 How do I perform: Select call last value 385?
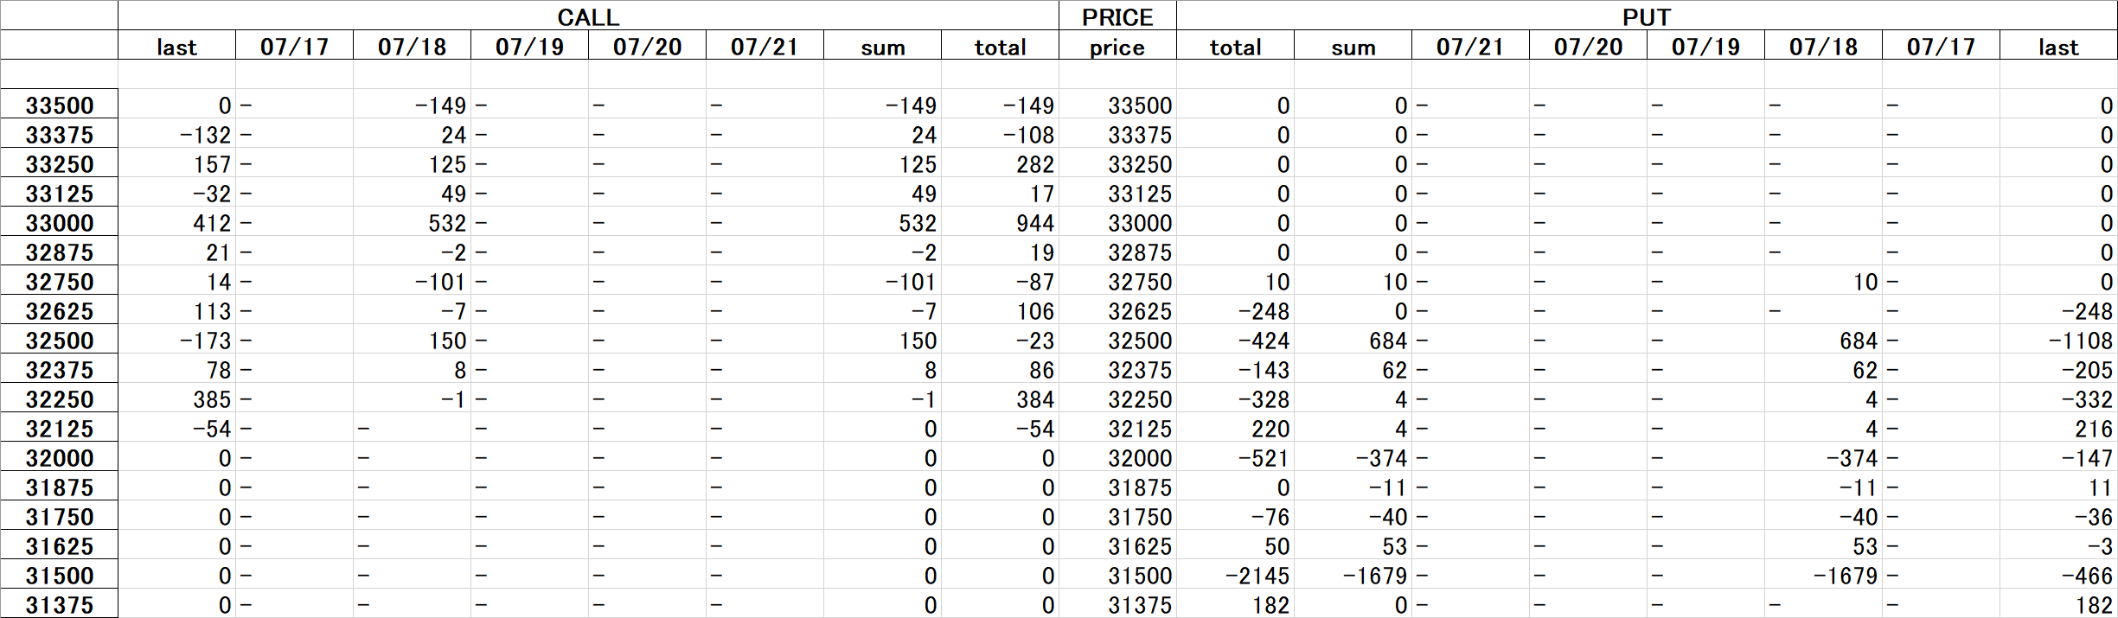pos(176,398)
